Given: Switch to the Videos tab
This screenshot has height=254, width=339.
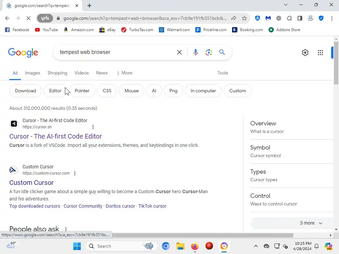Looking at the screenshot, I should click(x=81, y=73).
